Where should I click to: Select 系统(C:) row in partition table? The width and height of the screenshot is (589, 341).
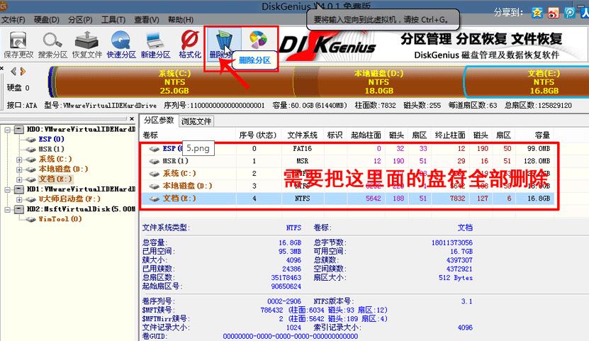tap(347, 174)
